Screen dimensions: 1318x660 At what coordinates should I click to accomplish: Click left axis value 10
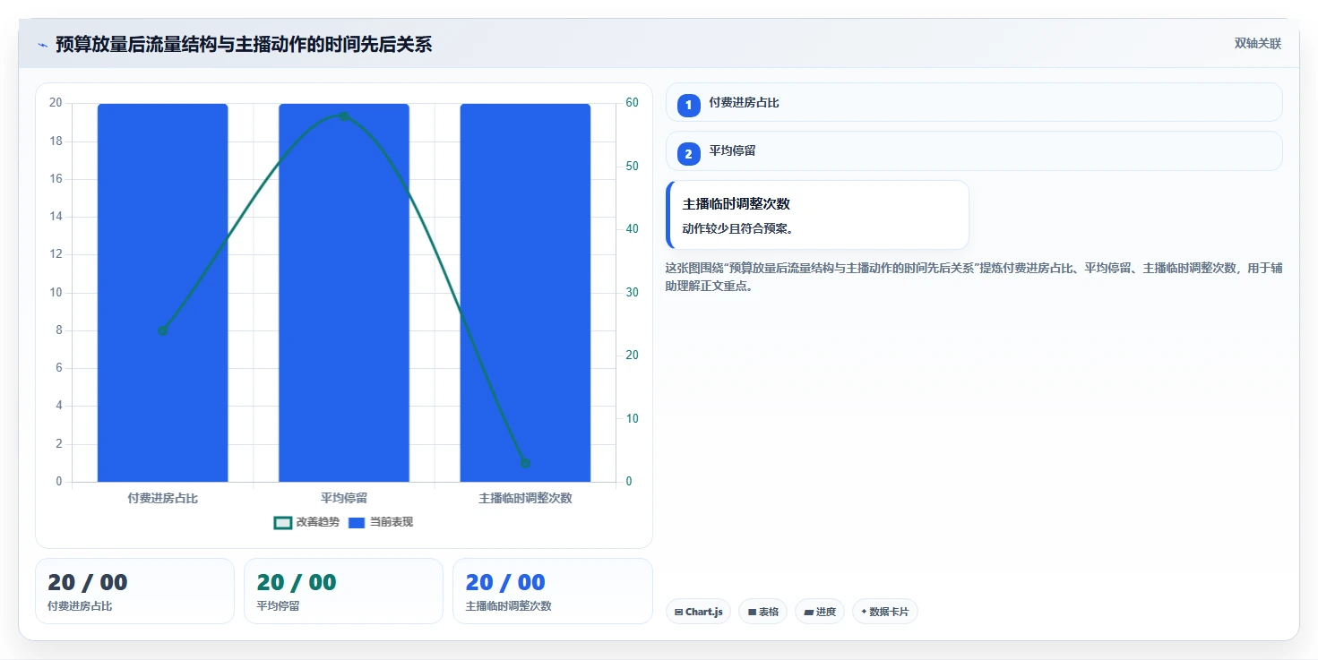point(56,293)
